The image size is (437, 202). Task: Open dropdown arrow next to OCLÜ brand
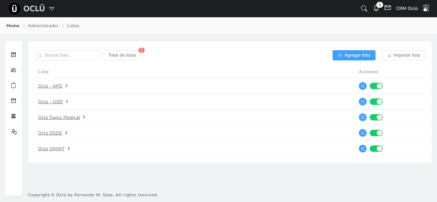(x=52, y=9)
